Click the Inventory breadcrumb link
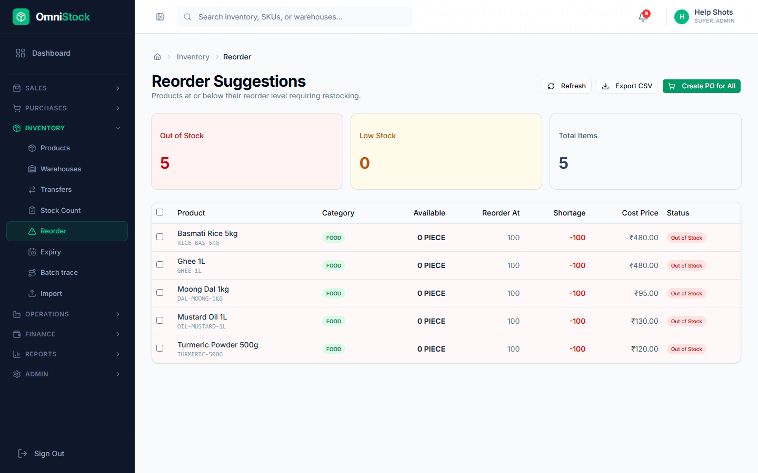Image resolution: width=758 pixels, height=473 pixels. click(x=193, y=57)
